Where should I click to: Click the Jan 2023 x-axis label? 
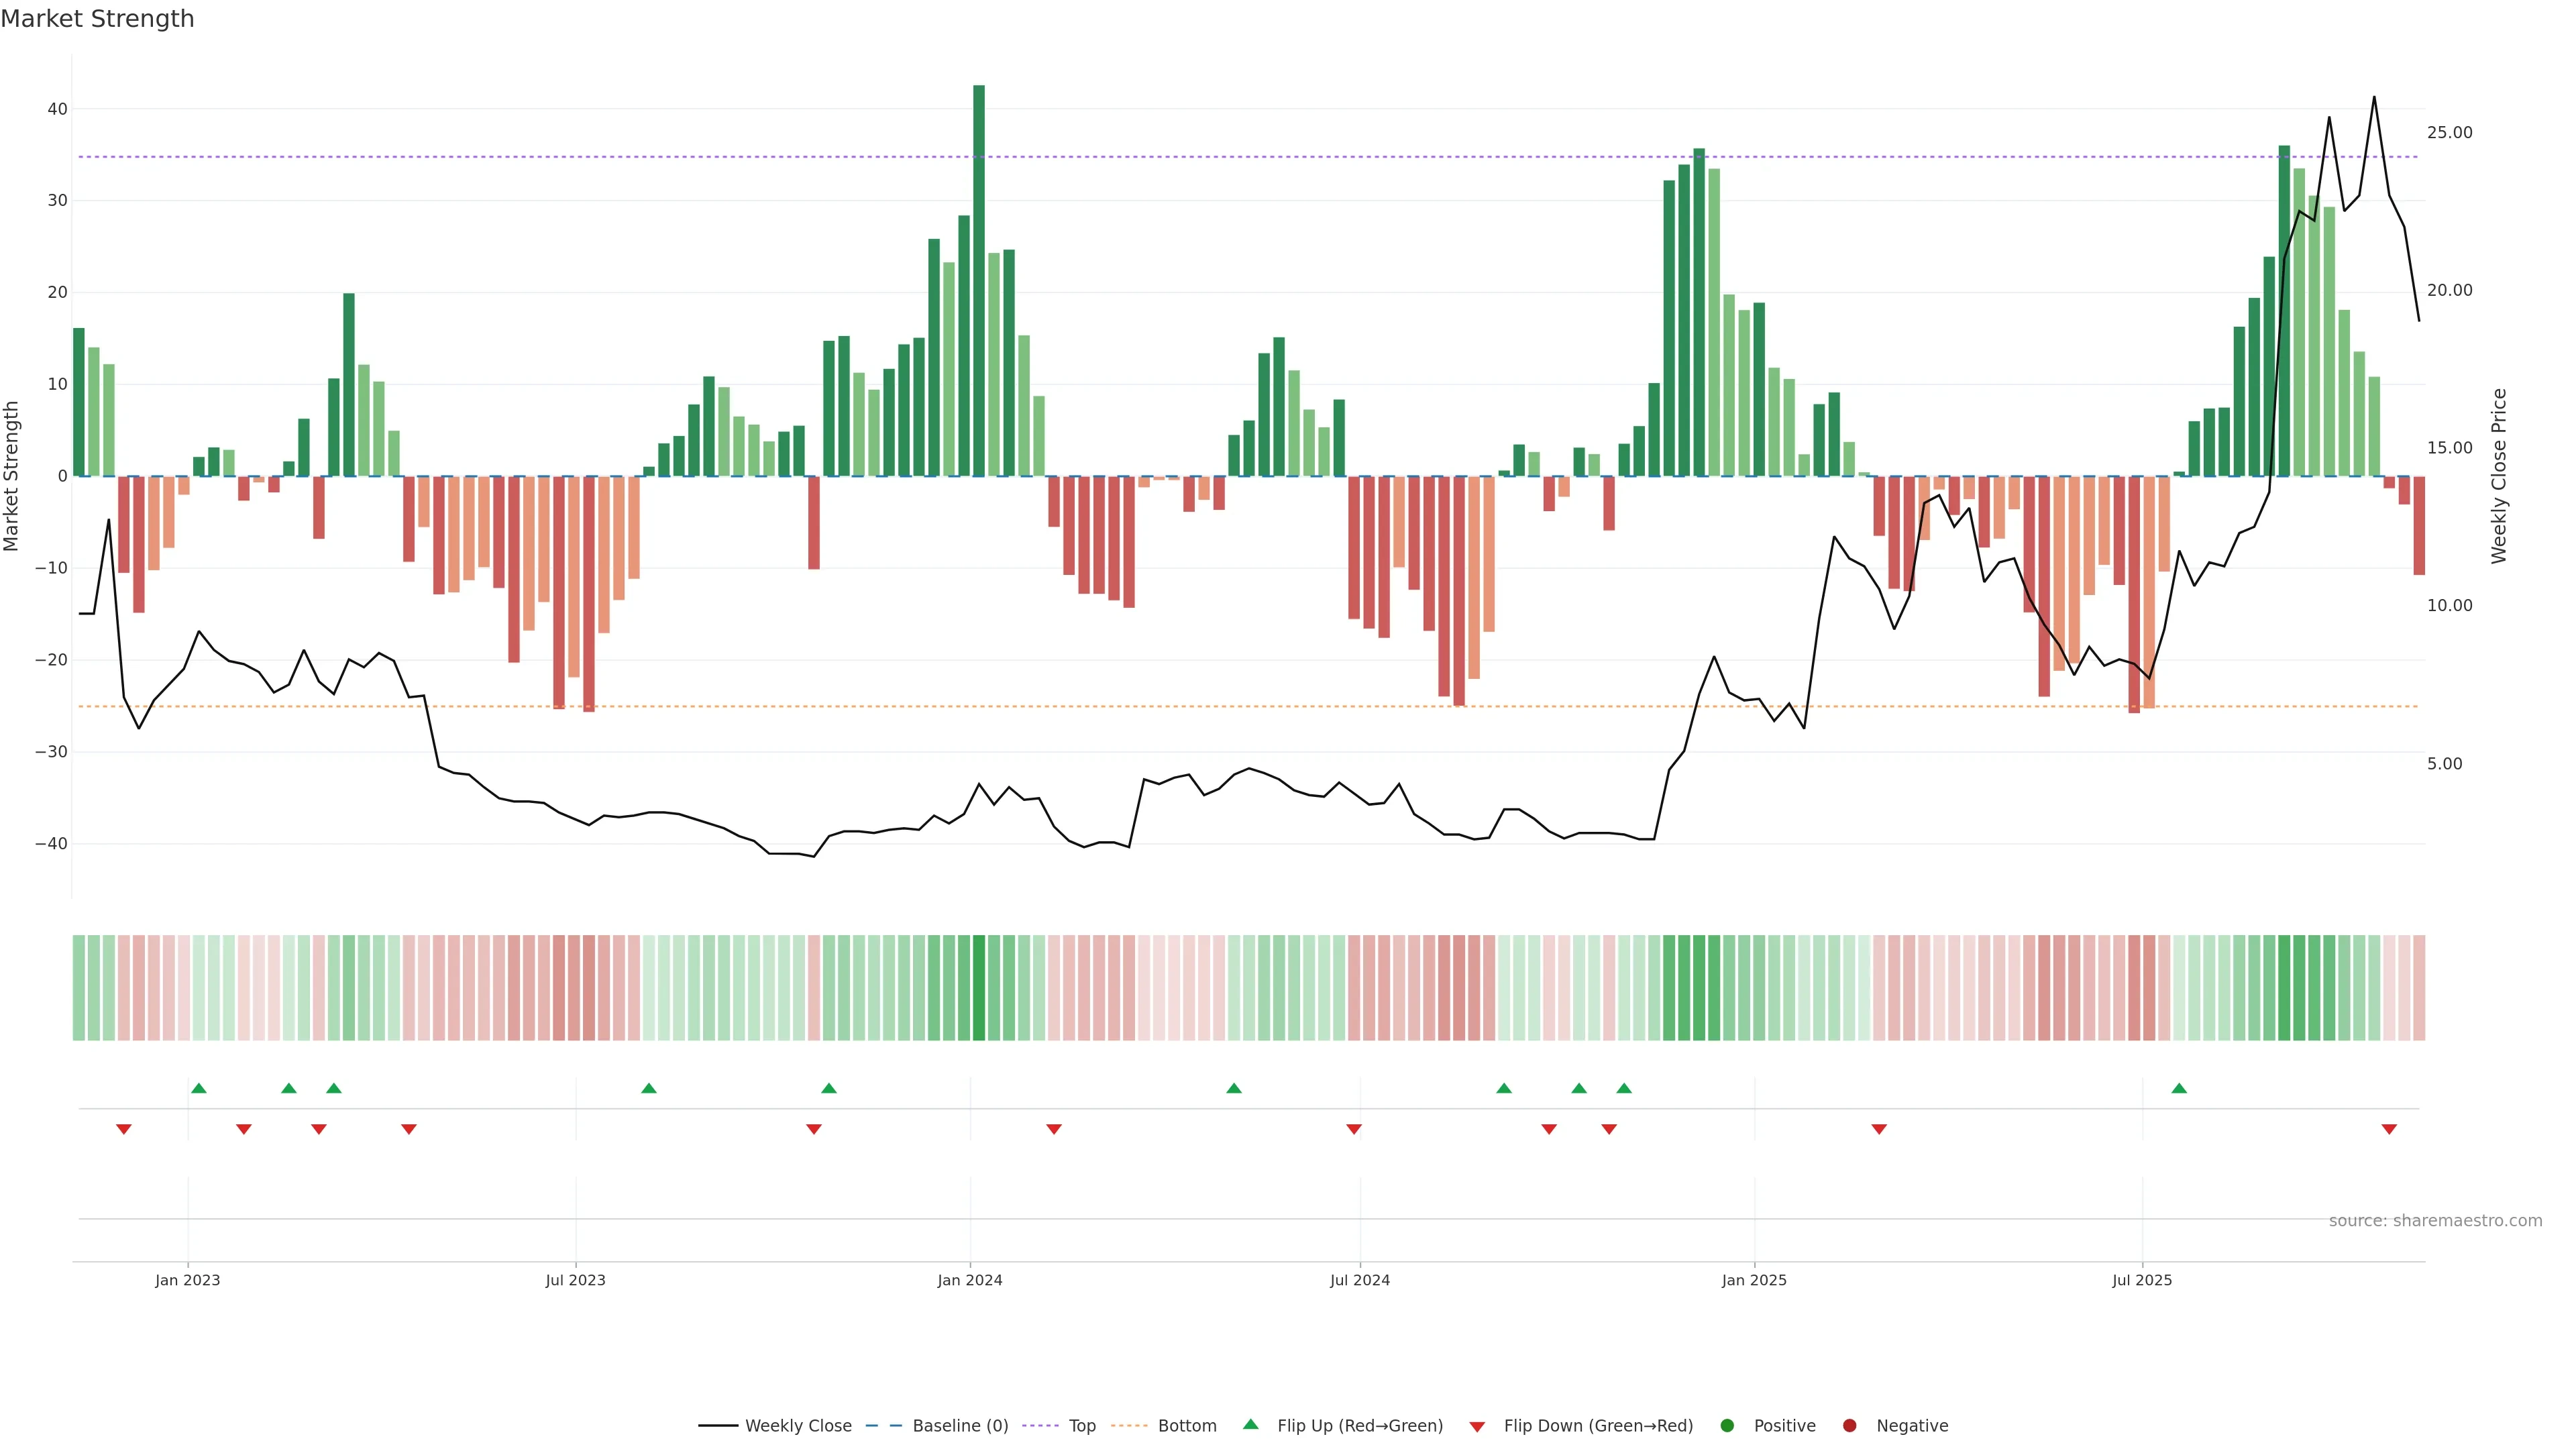(x=187, y=1280)
